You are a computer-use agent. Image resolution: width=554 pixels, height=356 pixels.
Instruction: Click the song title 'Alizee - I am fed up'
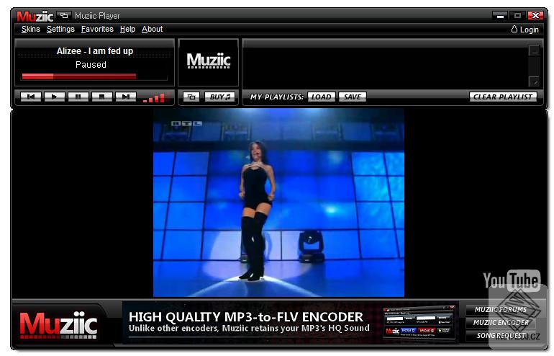[x=95, y=51]
